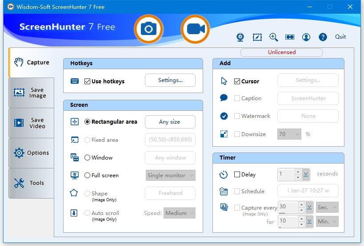364x246 pixels.
Task: Click the full screen monitor icon
Action: click(x=75, y=175)
